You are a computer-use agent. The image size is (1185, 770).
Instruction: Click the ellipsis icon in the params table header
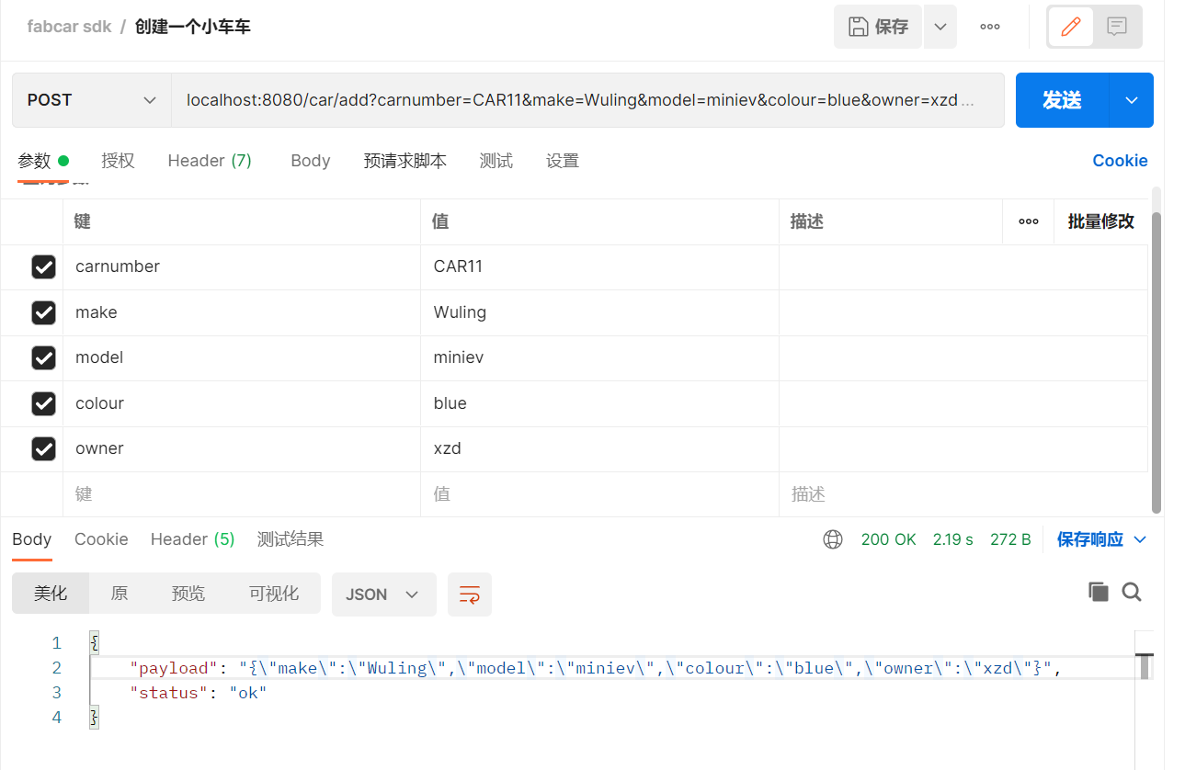[1027, 221]
